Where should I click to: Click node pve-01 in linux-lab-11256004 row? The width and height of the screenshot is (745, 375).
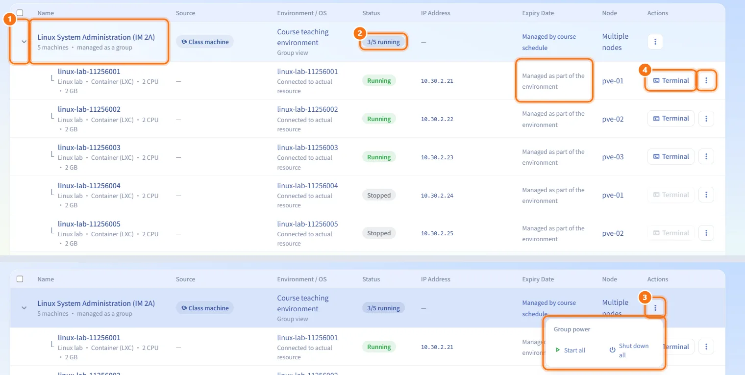pos(613,195)
